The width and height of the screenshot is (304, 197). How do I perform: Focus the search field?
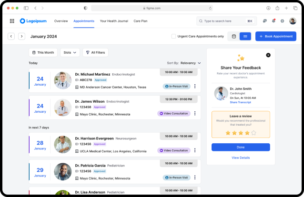pyautogui.click(x=227, y=21)
